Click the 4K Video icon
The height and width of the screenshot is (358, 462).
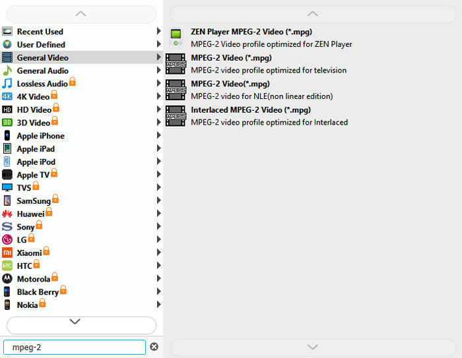pyautogui.click(x=7, y=96)
